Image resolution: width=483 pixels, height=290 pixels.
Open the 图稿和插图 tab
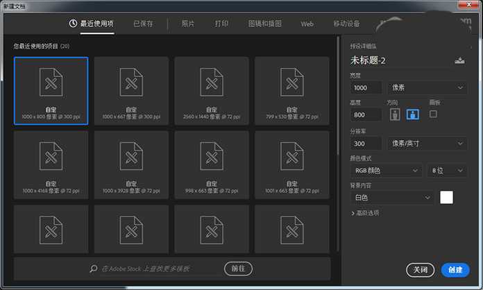tap(265, 24)
